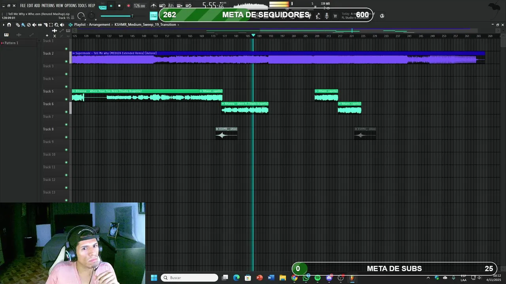
Task: Show audio clips in the picker panel
Action: 19,35
